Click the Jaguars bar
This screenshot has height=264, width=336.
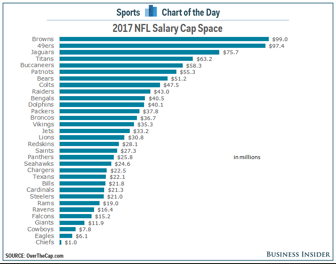[139, 52]
